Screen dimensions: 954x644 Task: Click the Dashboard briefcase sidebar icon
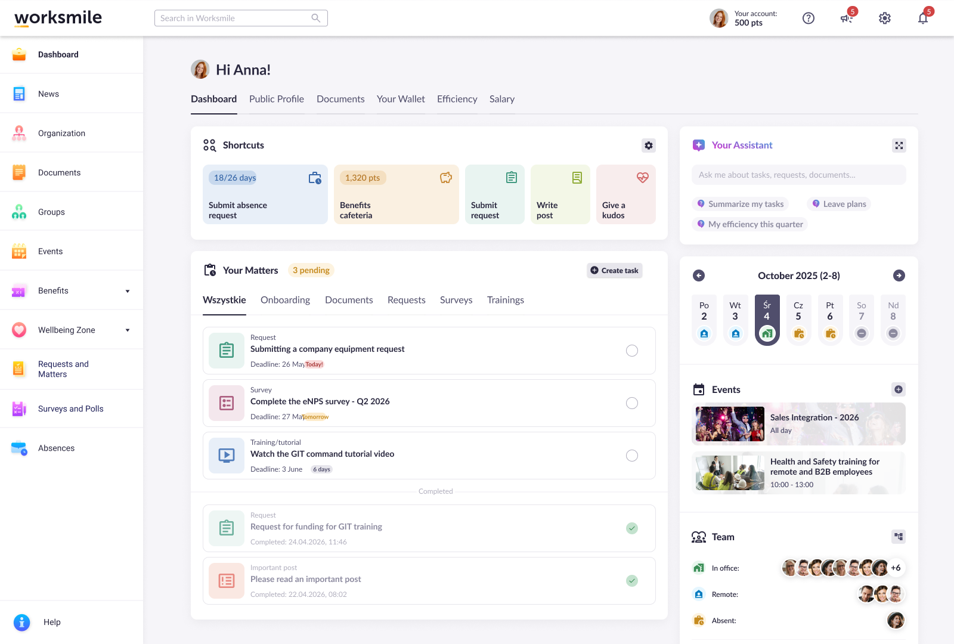[x=19, y=54]
